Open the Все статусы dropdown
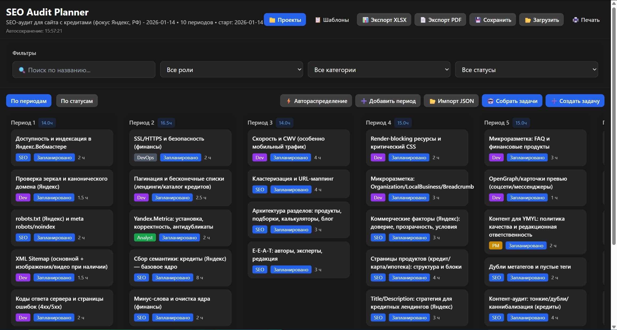 coord(526,70)
